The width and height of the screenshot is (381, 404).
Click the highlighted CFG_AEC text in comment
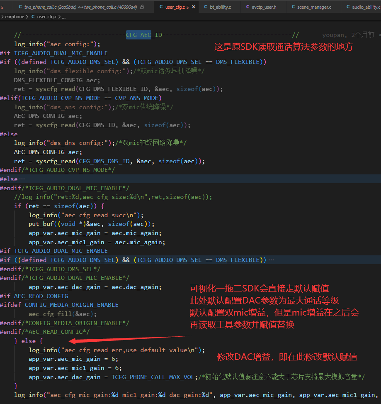pyautogui.click(x=138, y=35)
